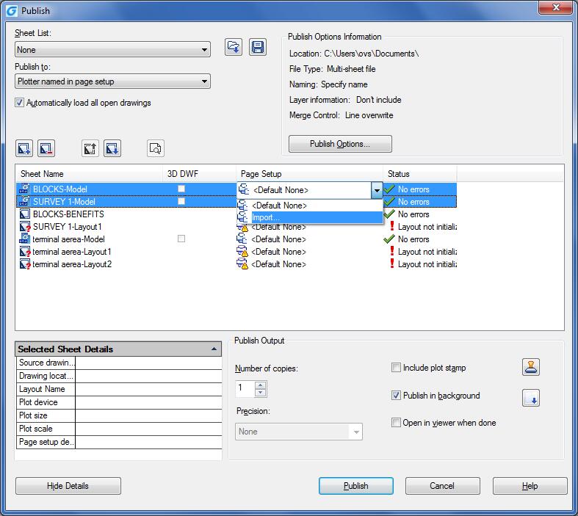Click the Move Sheet Up icon
The width and height of the screenshot is (578, 516).
click(90, 148)
